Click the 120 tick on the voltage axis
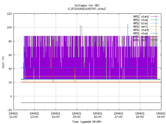166x124 pixels. pos(9,14)
